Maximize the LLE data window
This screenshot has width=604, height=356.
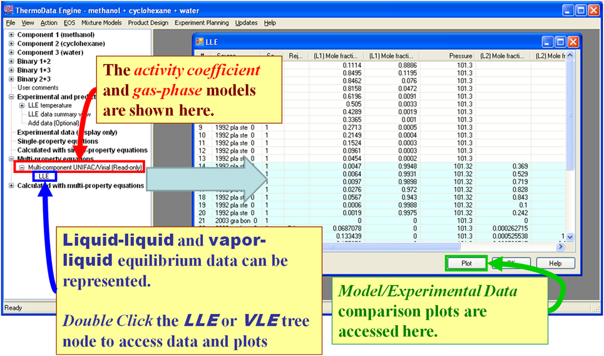point(560,42)
